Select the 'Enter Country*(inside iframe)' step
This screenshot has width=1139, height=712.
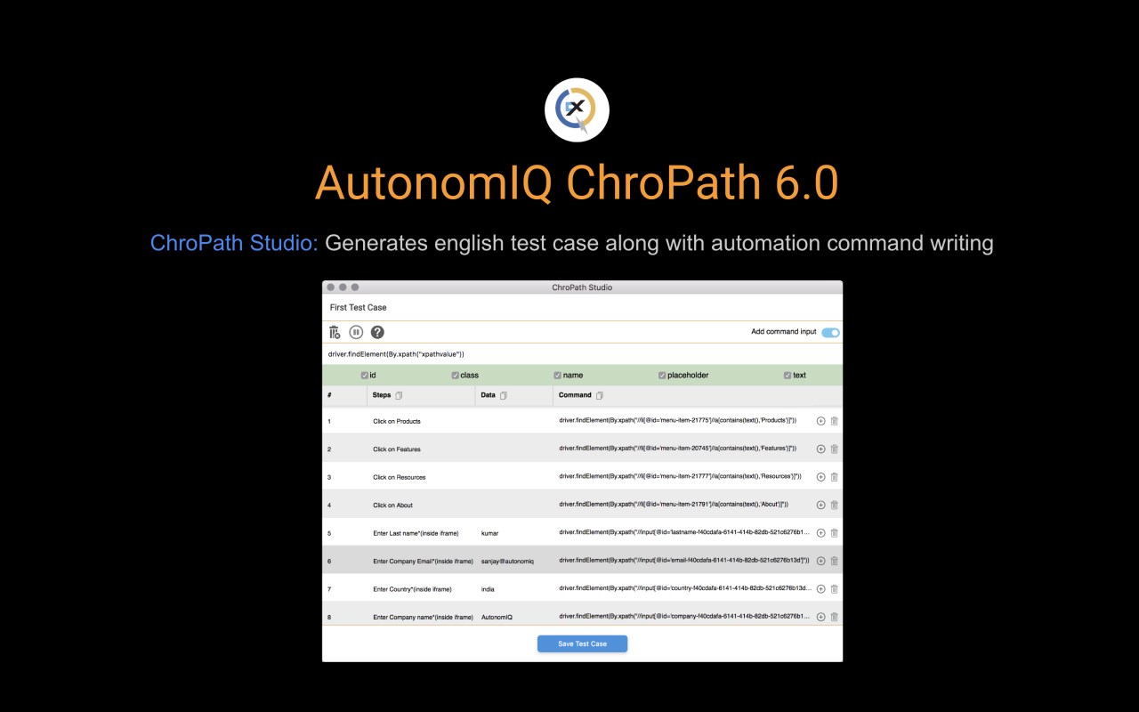[412, 588]
